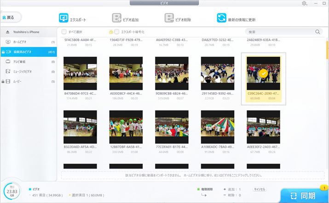329x203 pixels.
Task: Go back with the 戻る button
Action: (x=11, y=17)
